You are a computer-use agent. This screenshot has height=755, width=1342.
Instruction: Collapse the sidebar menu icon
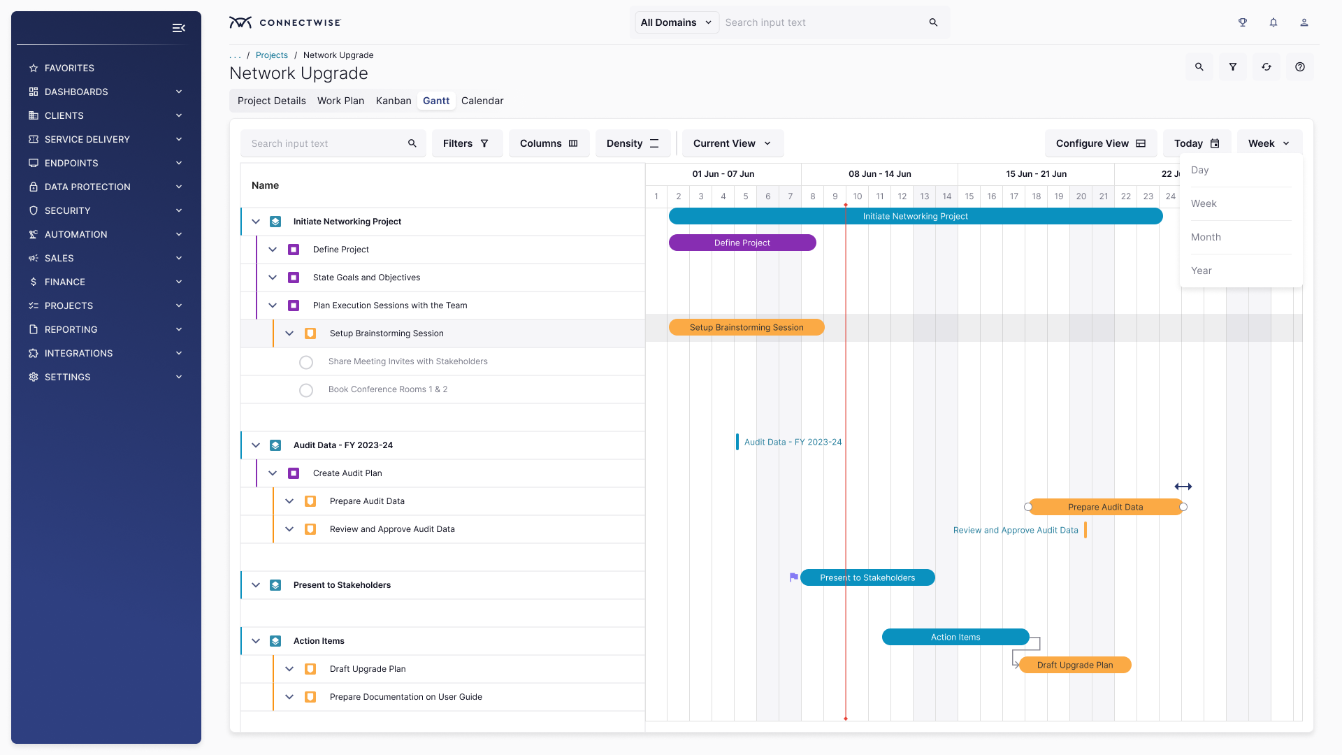[x=179, y=28]
